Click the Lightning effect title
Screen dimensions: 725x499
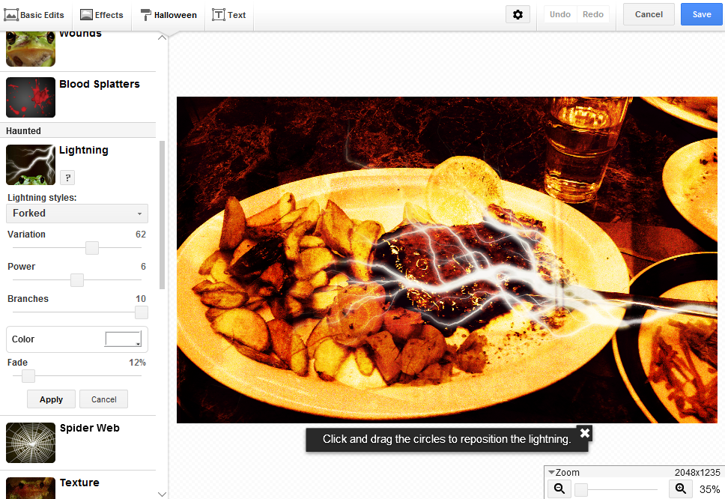click(84, 151)
